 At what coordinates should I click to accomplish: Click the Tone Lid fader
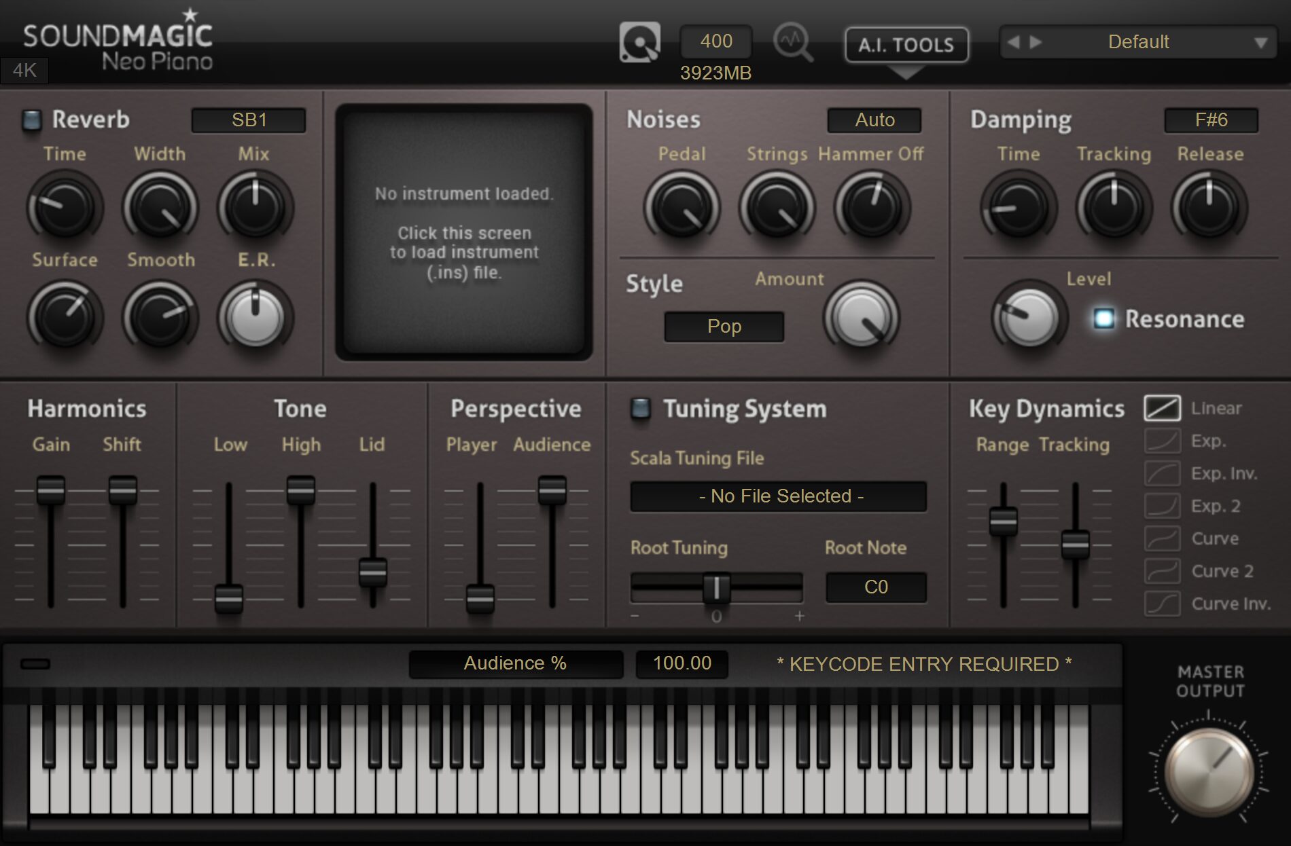pyautogui.click(x=373, y=572)
